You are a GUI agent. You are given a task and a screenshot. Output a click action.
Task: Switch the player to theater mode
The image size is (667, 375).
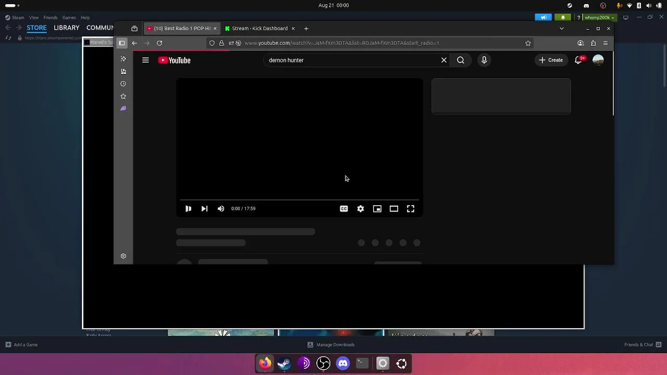click(394, 209)
